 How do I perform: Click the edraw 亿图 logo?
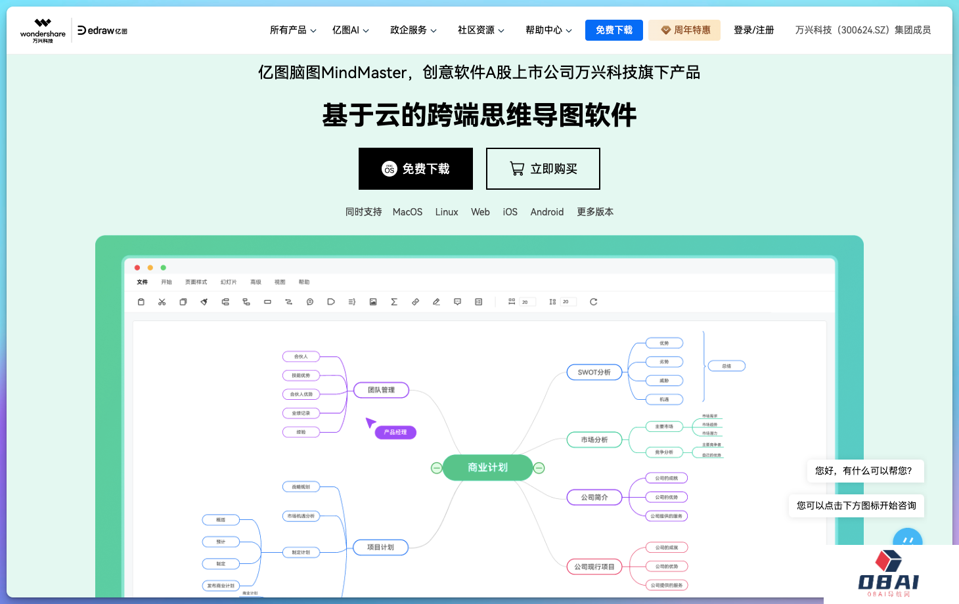[x=102, y=30]
